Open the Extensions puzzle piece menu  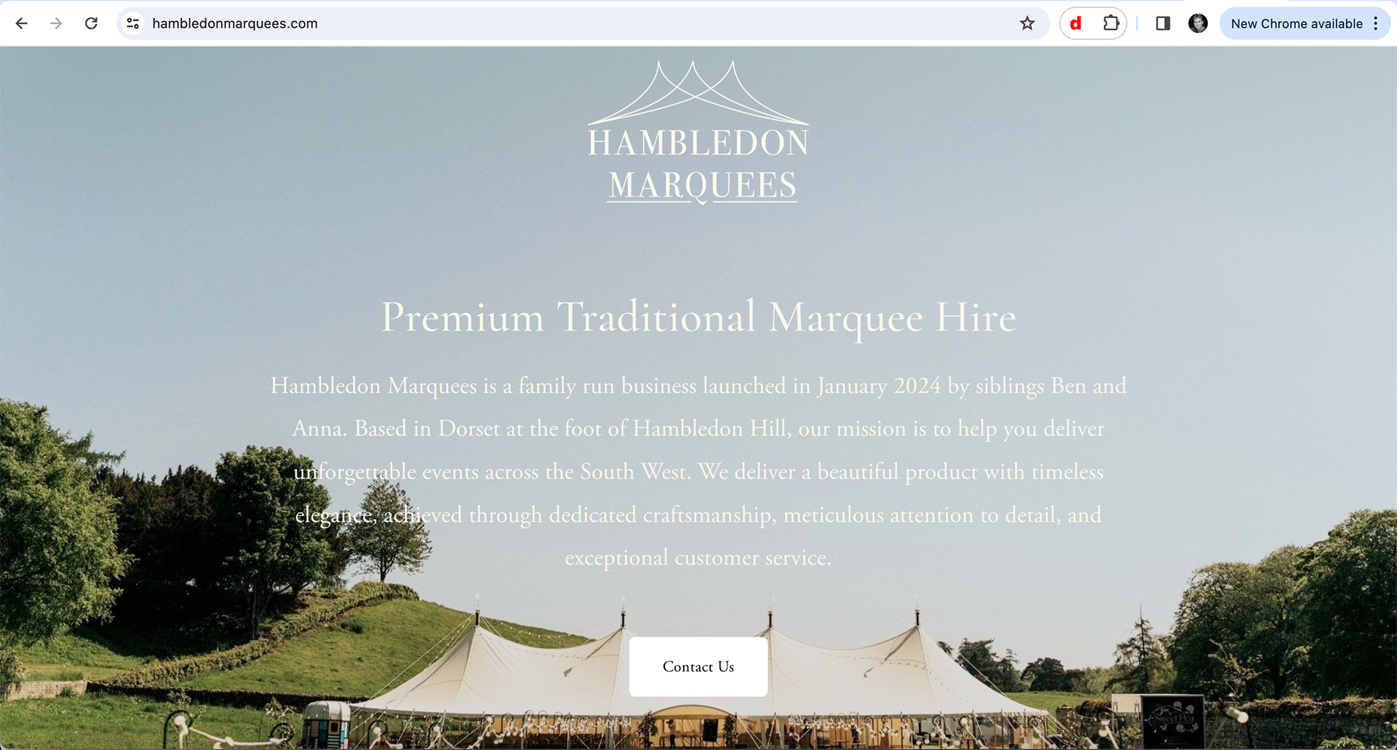coord(1110,23)
